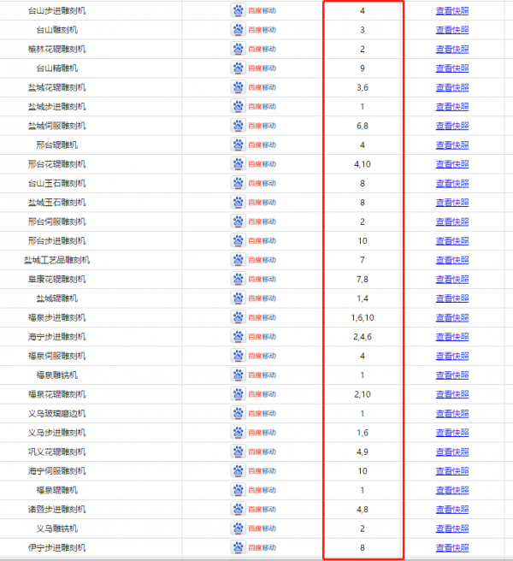Screen dimensions: 513x561
Task: Select rank value 2,10 for 福泉花辊雕刻机
Action: tap(363, 394)
